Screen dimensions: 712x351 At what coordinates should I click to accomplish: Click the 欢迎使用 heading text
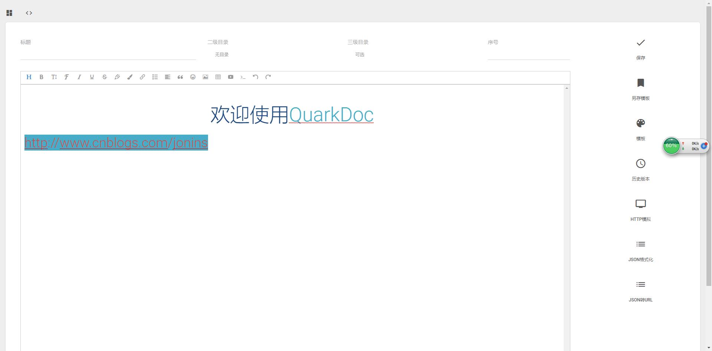click(250, 115)
